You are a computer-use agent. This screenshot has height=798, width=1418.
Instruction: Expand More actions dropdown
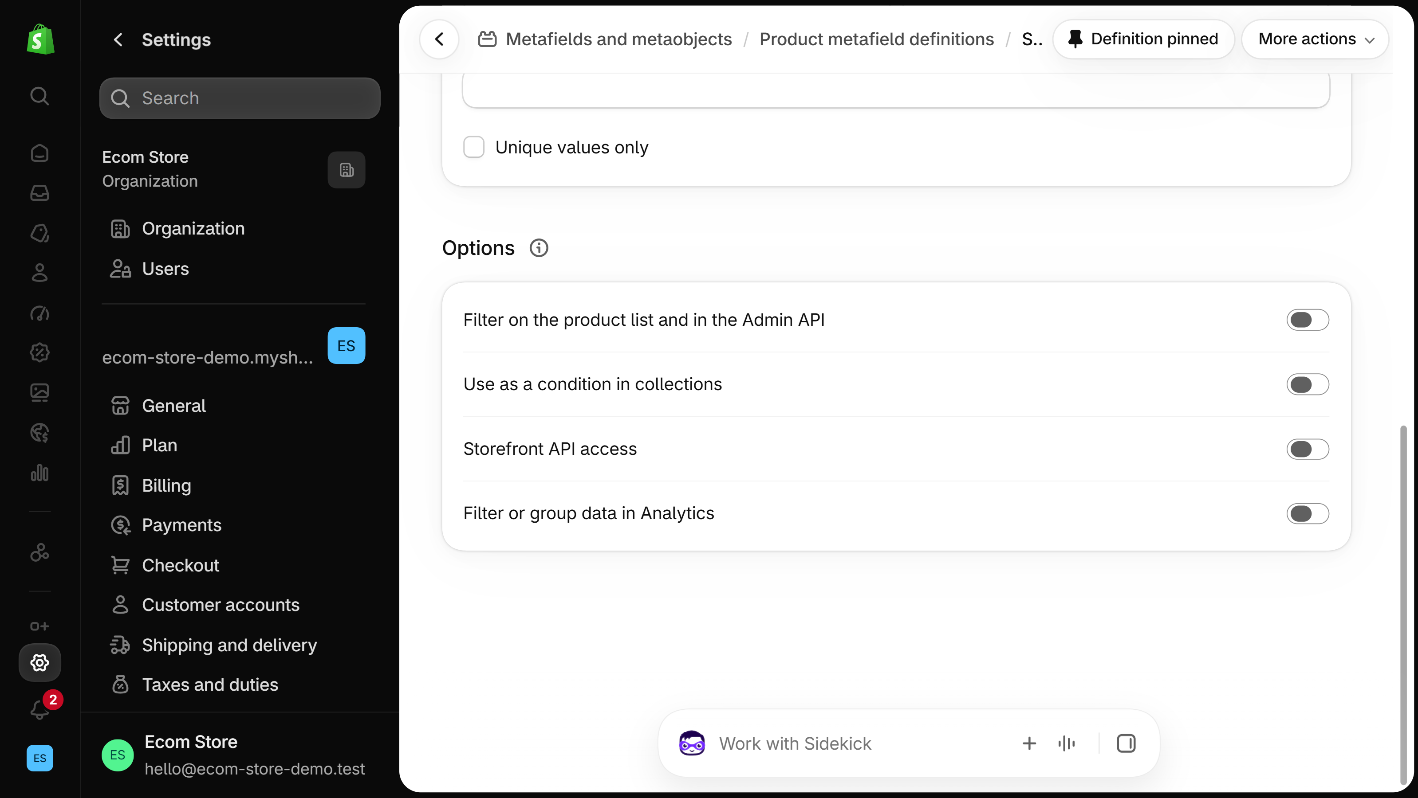pos(1315,39)
